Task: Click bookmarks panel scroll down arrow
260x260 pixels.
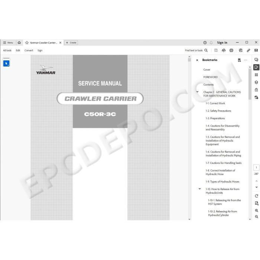Action: point(250,219)
